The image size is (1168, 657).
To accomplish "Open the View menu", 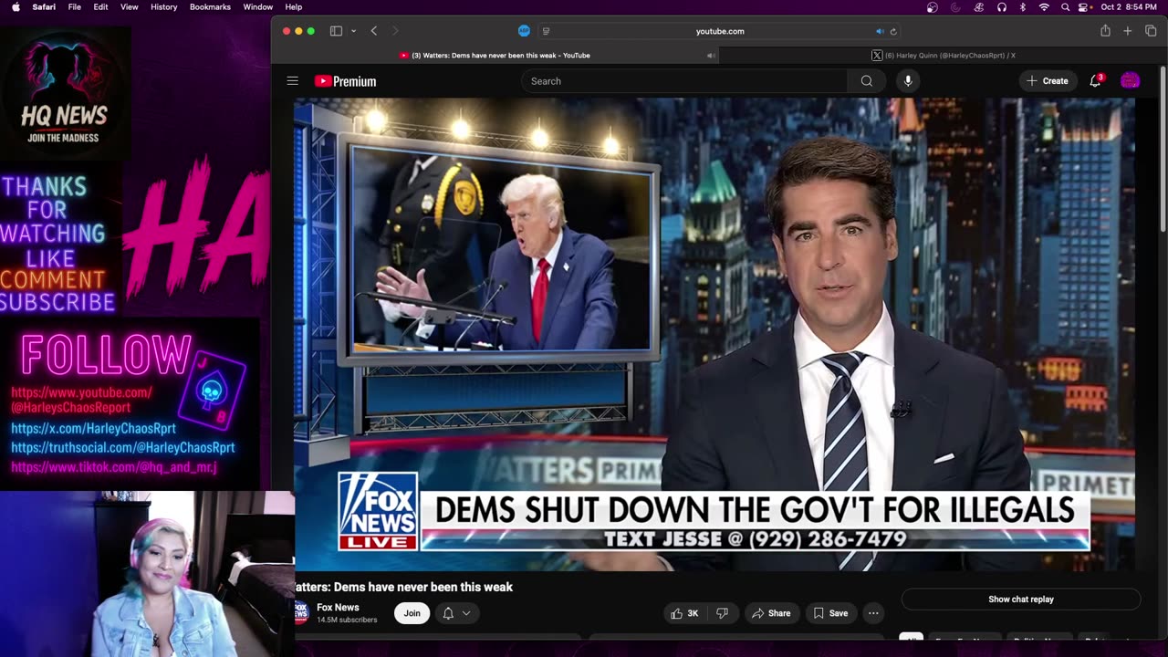I will (130, 7).
